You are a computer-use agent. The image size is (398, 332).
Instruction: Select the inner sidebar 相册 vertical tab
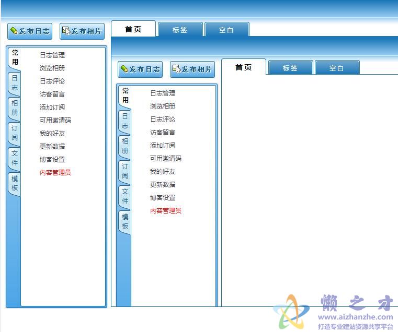pos(125,146)
